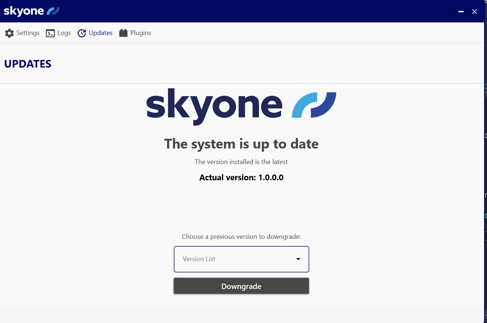Close the skyone window
Screen dimensions: 487x323
pyautogui.click(x=475, y=12)
